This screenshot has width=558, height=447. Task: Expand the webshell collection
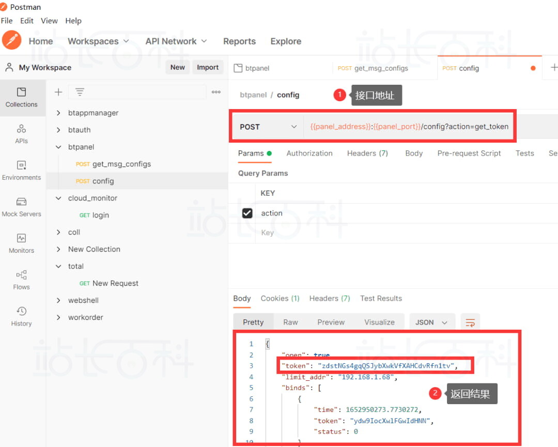58,300
